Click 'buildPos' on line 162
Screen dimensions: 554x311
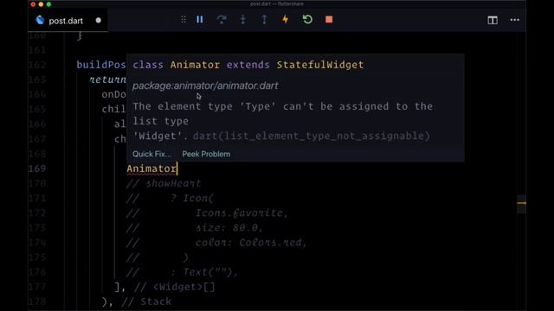pos(101,65)
